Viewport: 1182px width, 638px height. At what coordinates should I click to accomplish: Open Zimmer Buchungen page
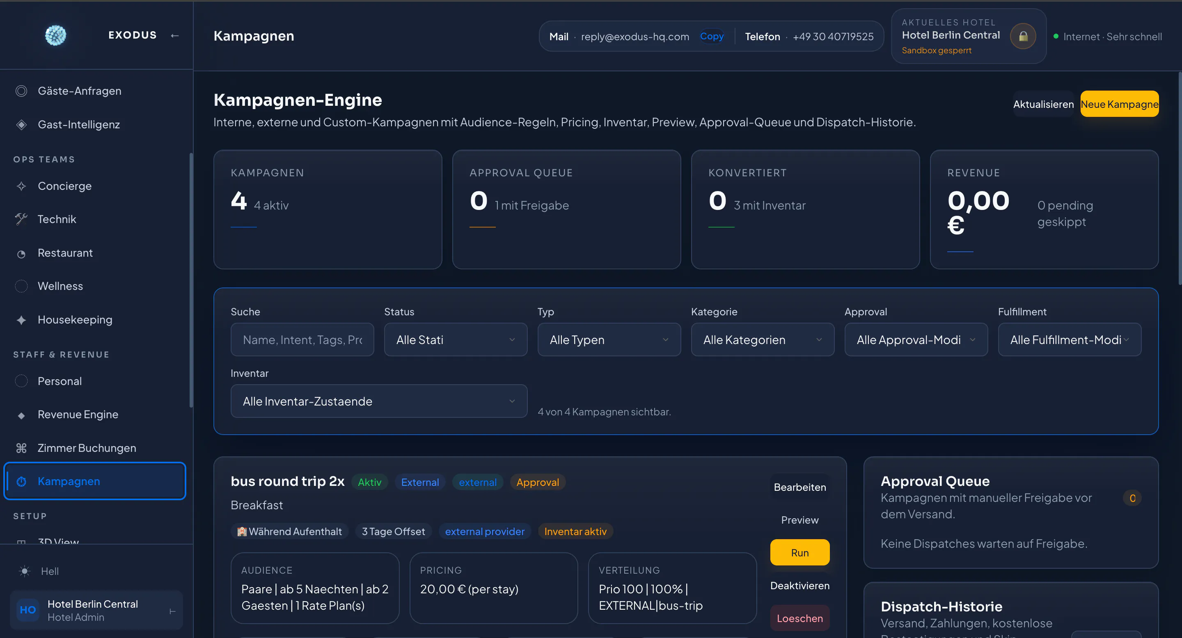point(94,448)
